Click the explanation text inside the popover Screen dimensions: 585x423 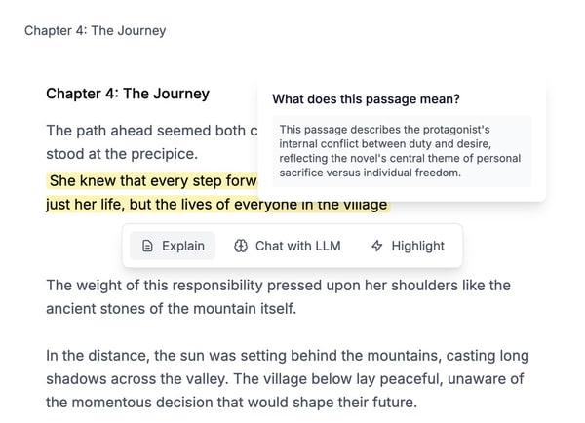400,151
